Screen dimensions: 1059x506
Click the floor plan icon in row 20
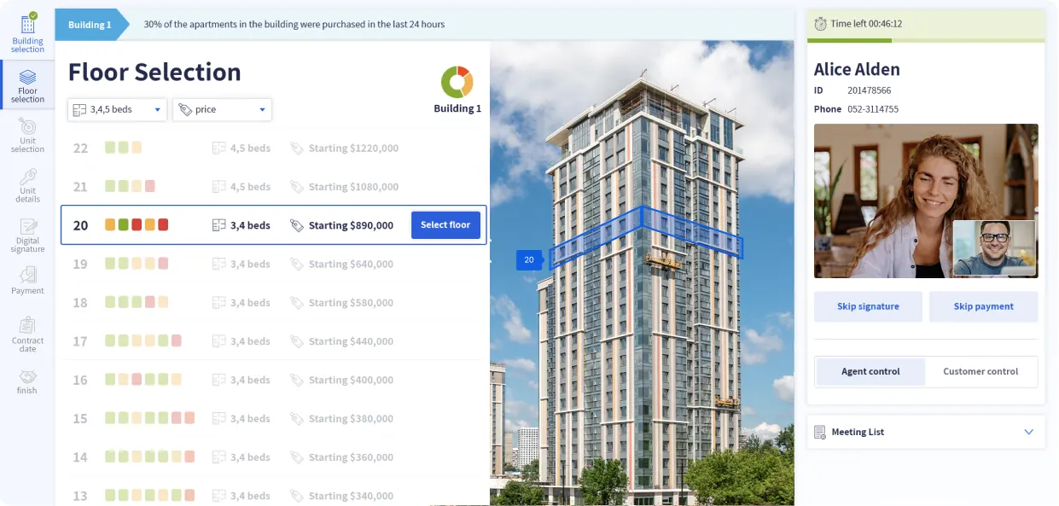[218, 225]
